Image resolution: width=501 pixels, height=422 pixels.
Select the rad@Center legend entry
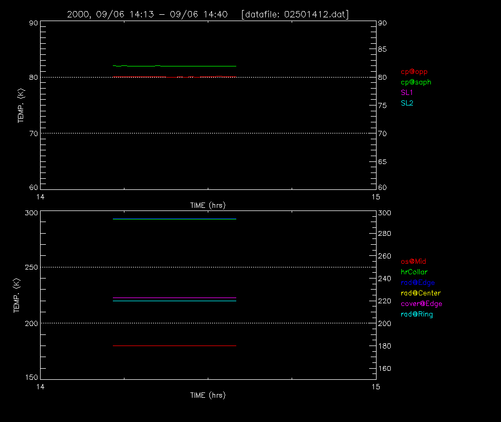(421, 293)
